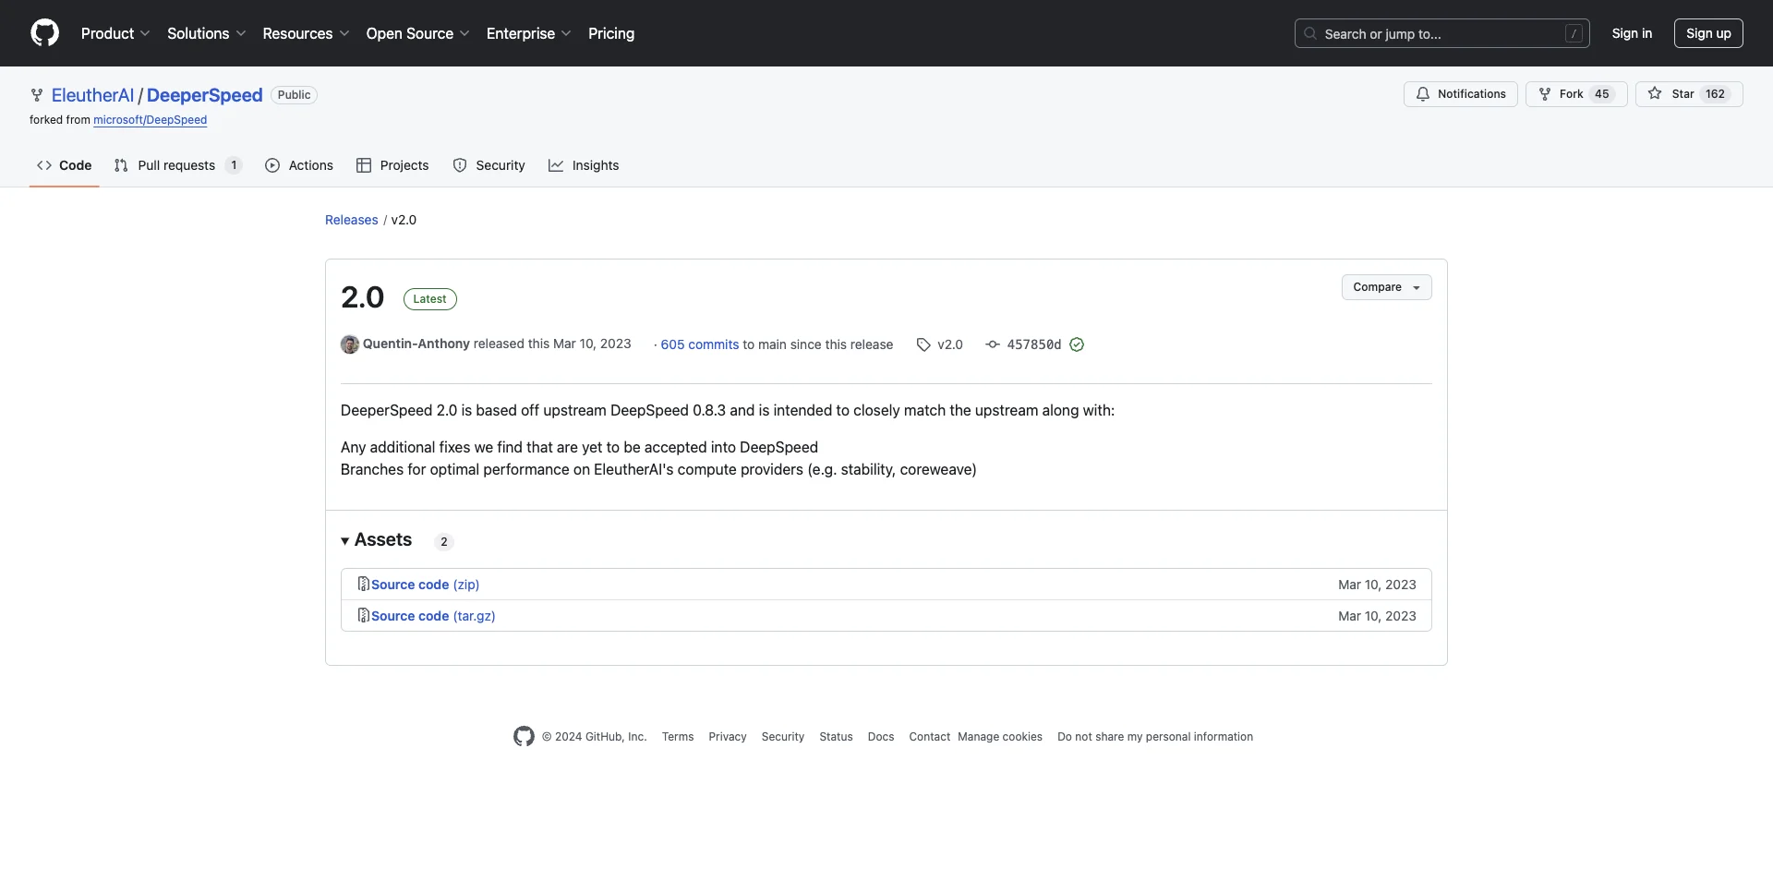
Task: Open the Contact footer link
Action: (929, 737)
